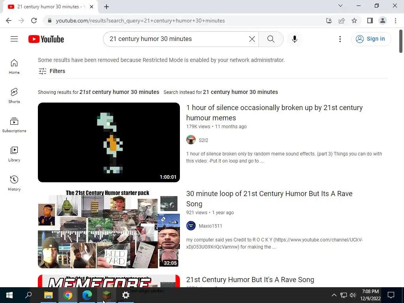Image resolution: width=404 pixels, height=303 pixels.
Task: Show hidden system tray icons
Action: [x=334, y=295]
